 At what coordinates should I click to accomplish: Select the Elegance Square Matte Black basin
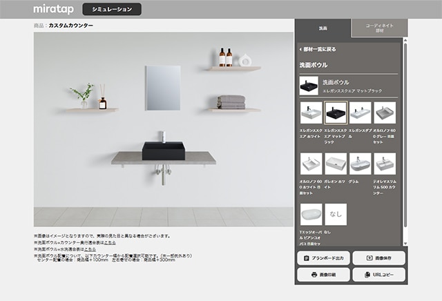pyautogui.click(x=336, y=113)
